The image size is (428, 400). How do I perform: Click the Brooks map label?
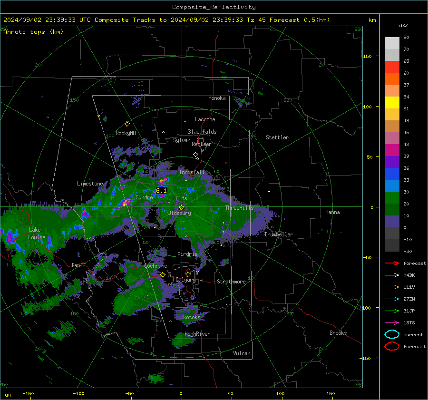[338, 333]
